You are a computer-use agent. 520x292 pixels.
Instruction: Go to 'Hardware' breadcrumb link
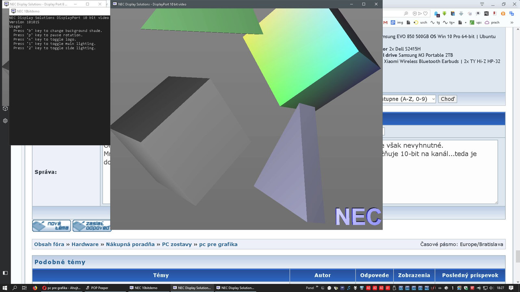(x=85, y=244)
